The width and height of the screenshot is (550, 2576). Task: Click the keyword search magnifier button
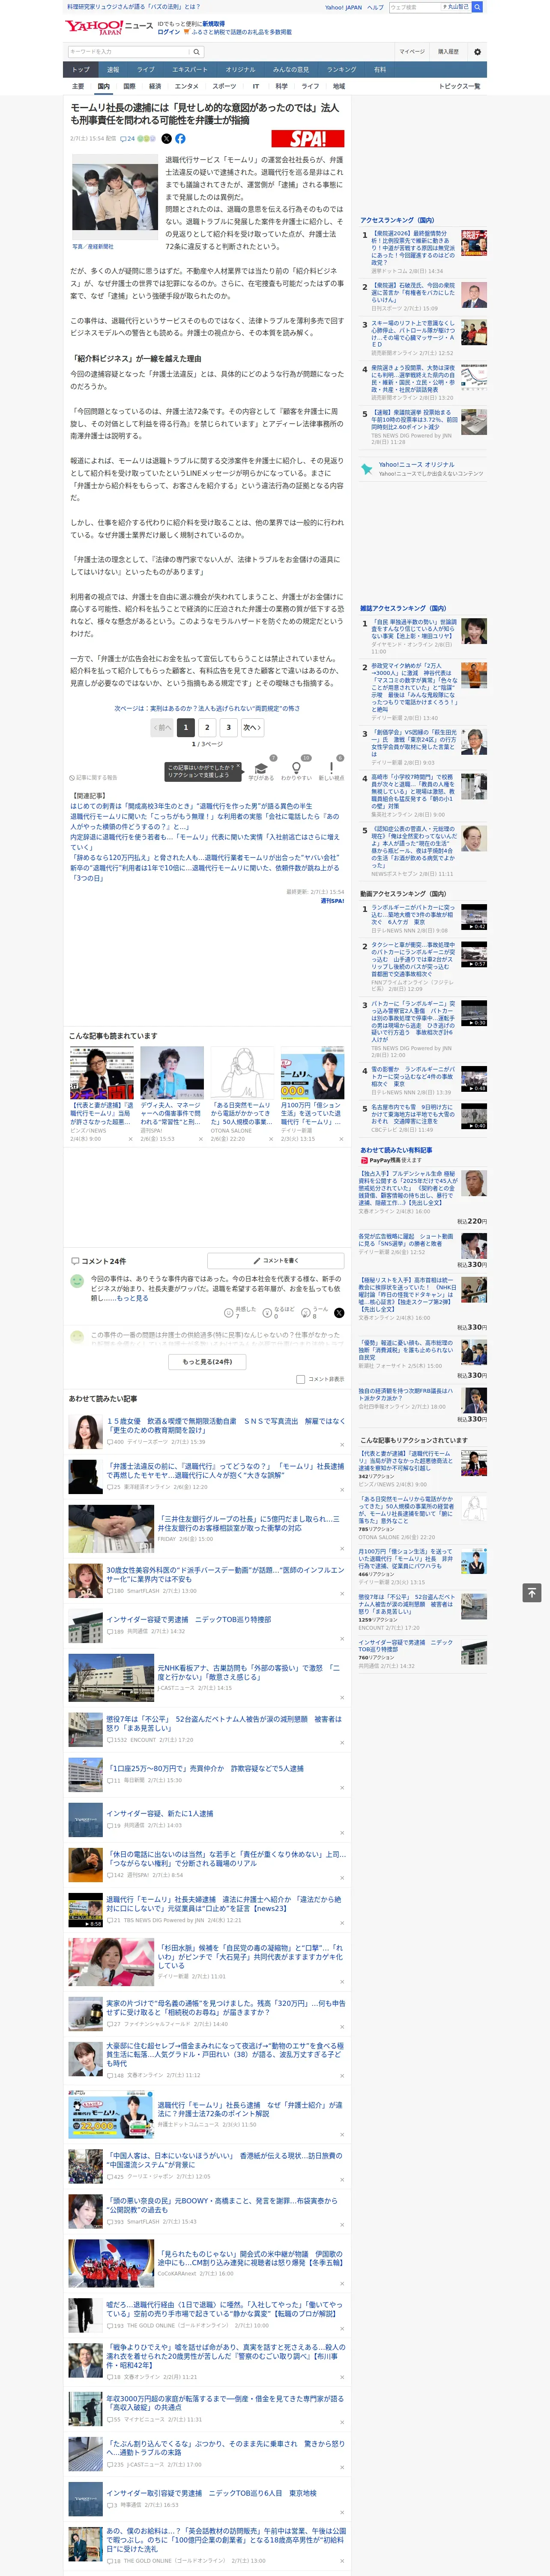(197, 52)
